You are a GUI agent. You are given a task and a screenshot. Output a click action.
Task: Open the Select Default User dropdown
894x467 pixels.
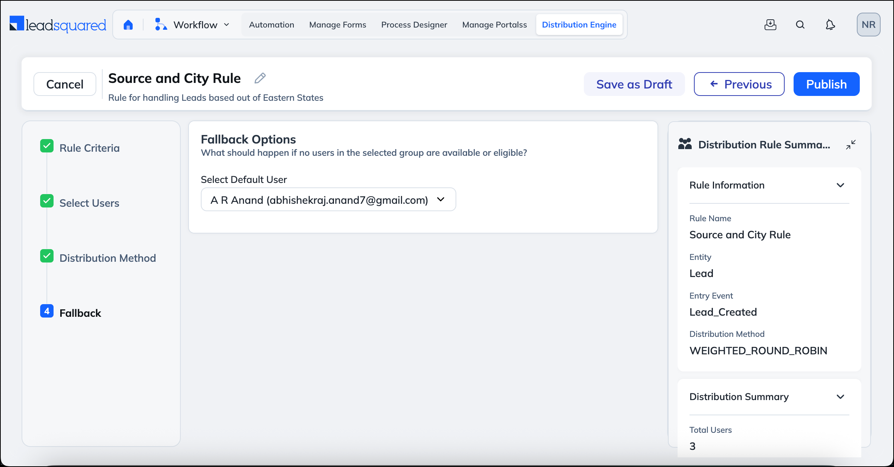[328, 200]
